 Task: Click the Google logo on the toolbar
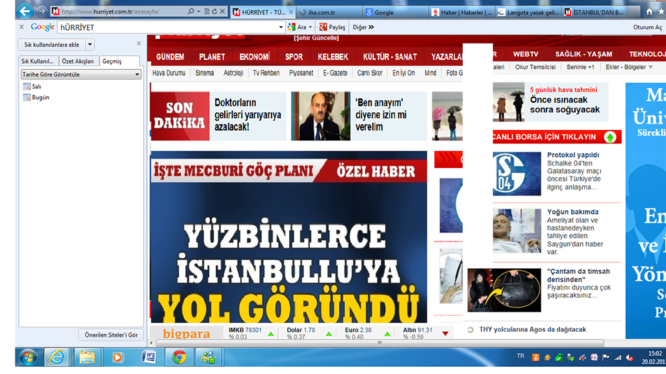[42, 27]
